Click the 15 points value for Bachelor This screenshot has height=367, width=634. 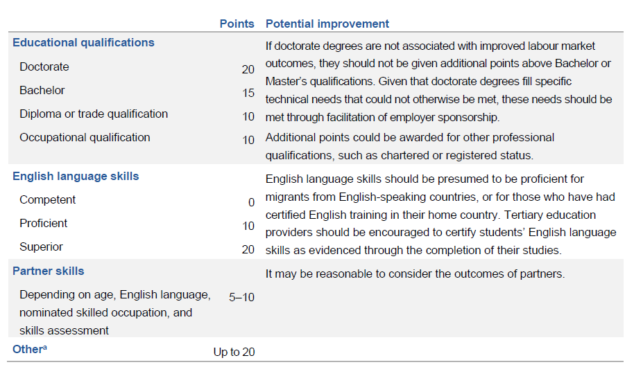click(248, 93)
